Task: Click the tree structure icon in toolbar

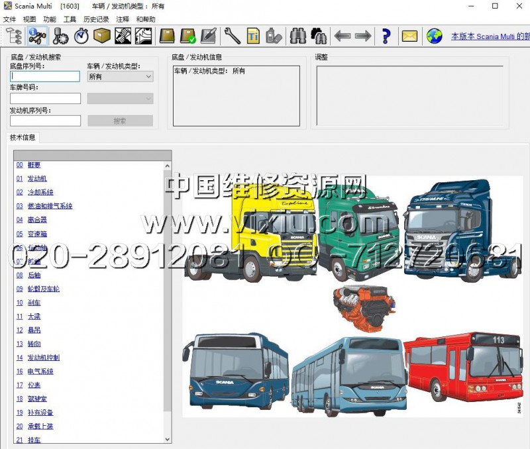Action: pos(13,35)
